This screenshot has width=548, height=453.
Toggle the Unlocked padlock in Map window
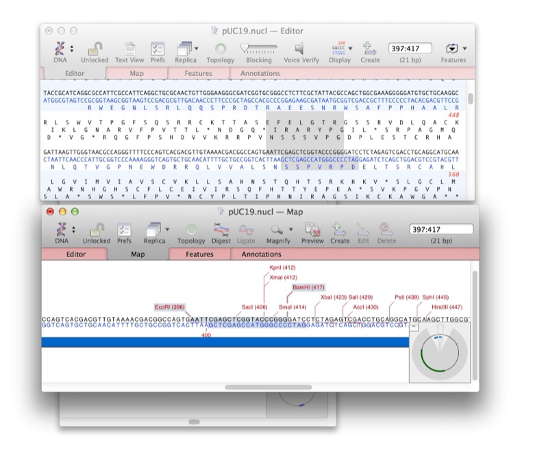pos(96,230)
